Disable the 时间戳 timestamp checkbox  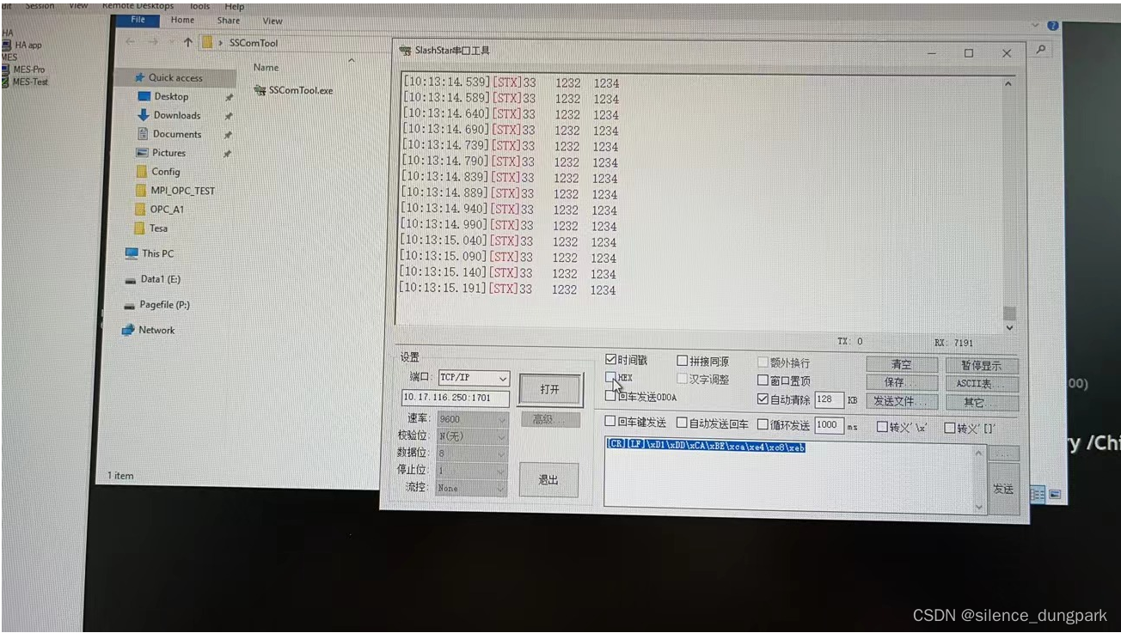[611, 360]
